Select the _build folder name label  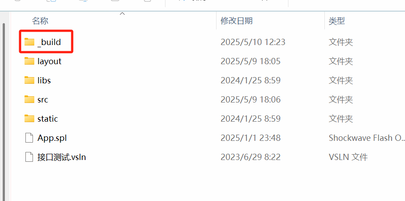point(49,42)
